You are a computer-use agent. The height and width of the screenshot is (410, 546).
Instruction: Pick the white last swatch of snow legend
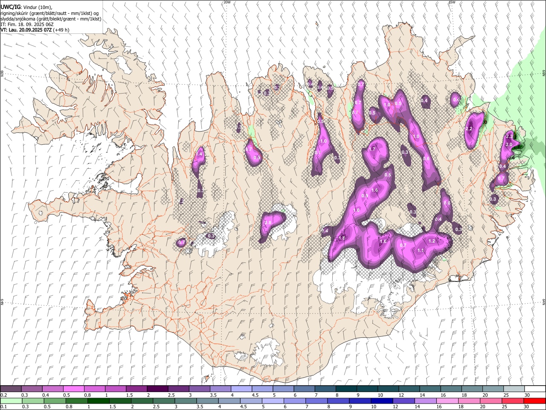pyautogui.click(x=534, y=389)
